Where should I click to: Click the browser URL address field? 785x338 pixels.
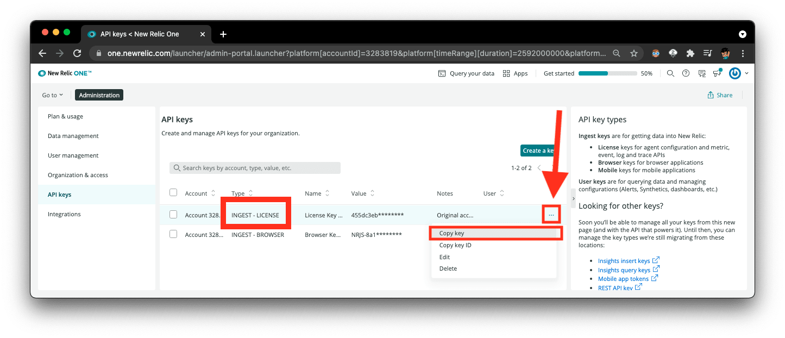click(x=356, y=53)
